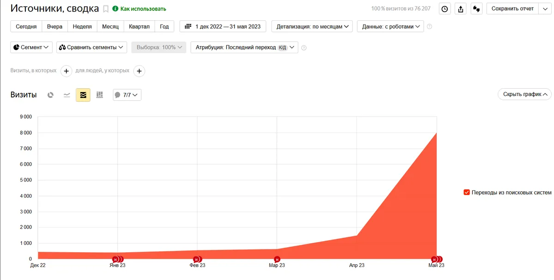The height and width of the screenshot is (280, 554).
Task: Select the 'Неделя' period
Action: pyautogui.click(x=82, y=26)
